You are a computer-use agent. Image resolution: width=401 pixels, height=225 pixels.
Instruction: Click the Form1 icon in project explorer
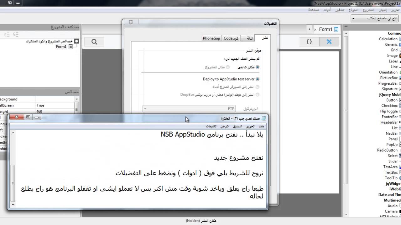click(70, 47)
